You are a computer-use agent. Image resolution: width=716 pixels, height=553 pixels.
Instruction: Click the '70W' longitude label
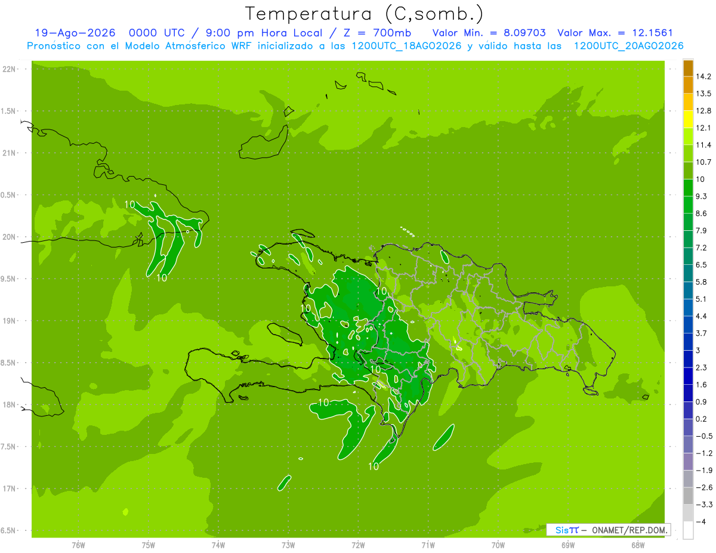498,545
